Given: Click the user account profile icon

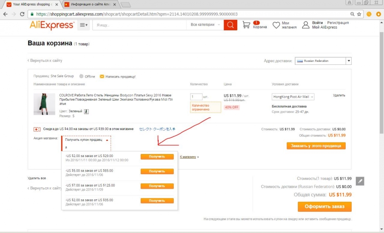Looking at the screenshot, I should (305, 25).
